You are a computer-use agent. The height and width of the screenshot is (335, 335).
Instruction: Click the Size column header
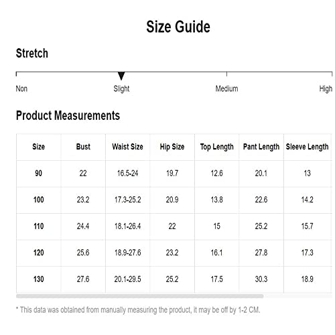point(38,147)
